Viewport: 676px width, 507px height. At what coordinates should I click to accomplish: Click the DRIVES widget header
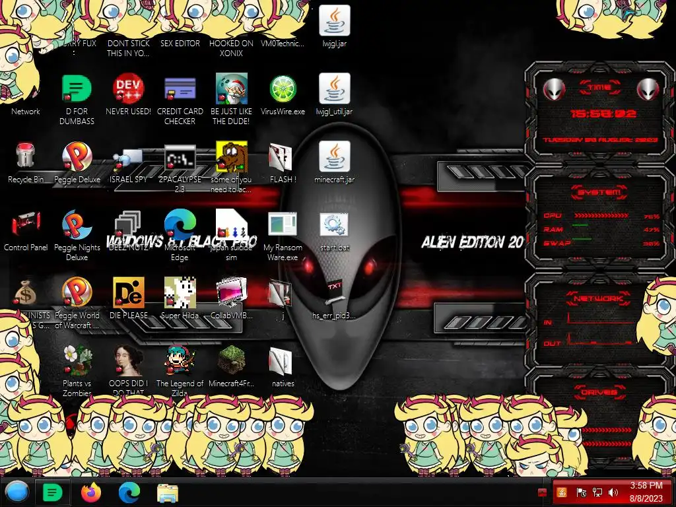(599, 392)
